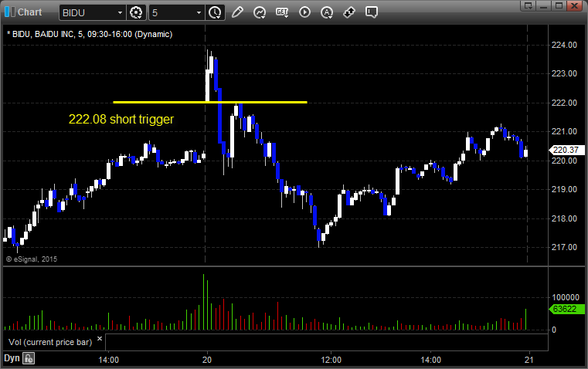588x369 pixels.
Task: Click the 12:00 time axis label
Action: [x=331, y=360]
